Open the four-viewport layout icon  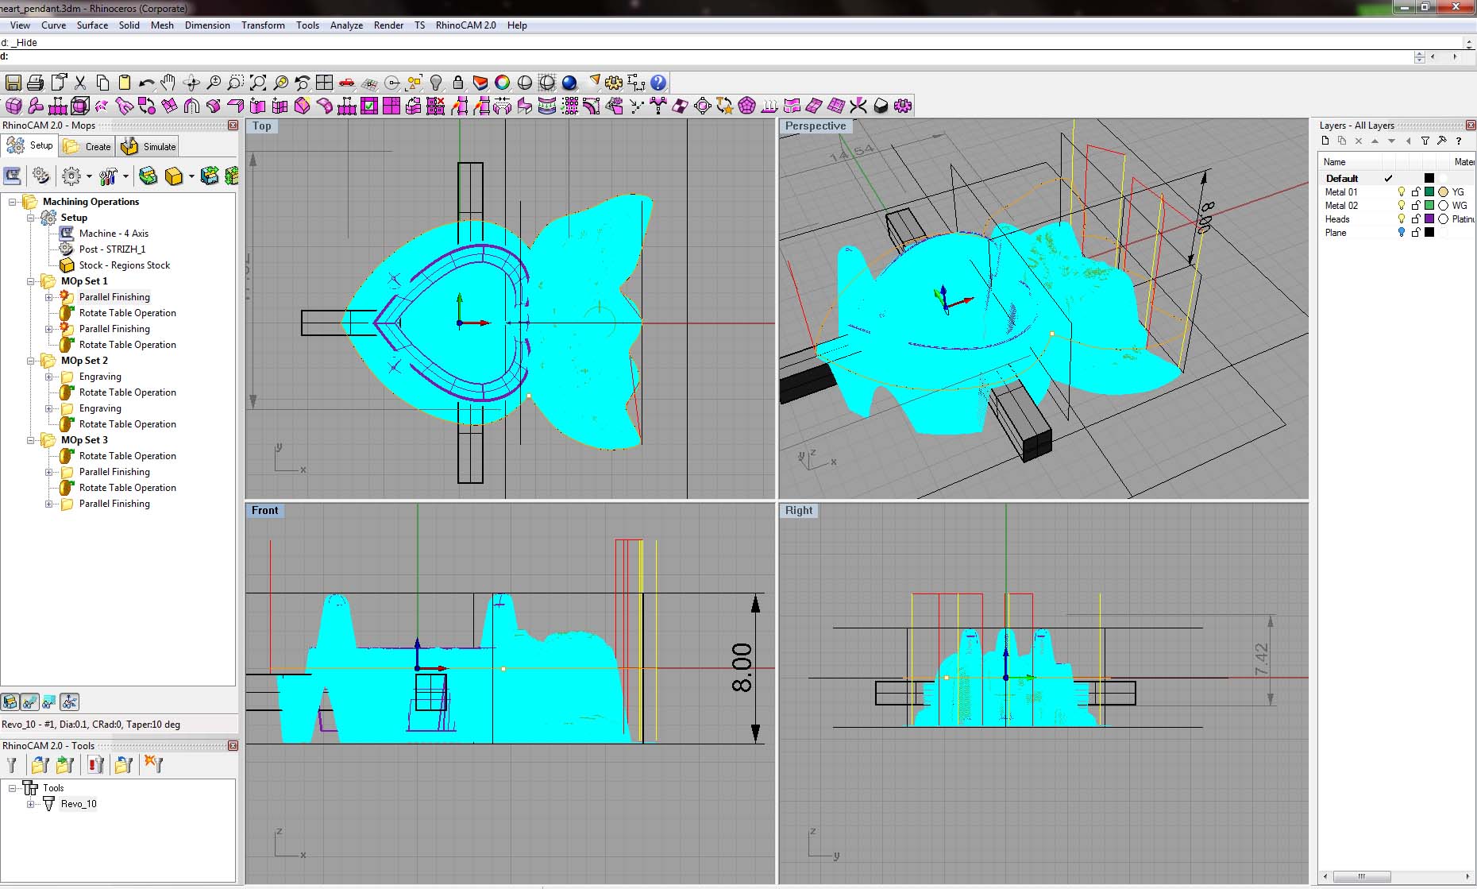click(x=324, y=83)
